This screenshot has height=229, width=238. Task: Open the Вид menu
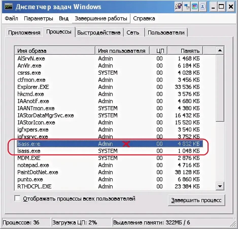point(64,18)
